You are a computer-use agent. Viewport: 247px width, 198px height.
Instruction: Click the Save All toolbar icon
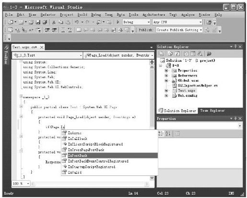click(x=45, y=22)
